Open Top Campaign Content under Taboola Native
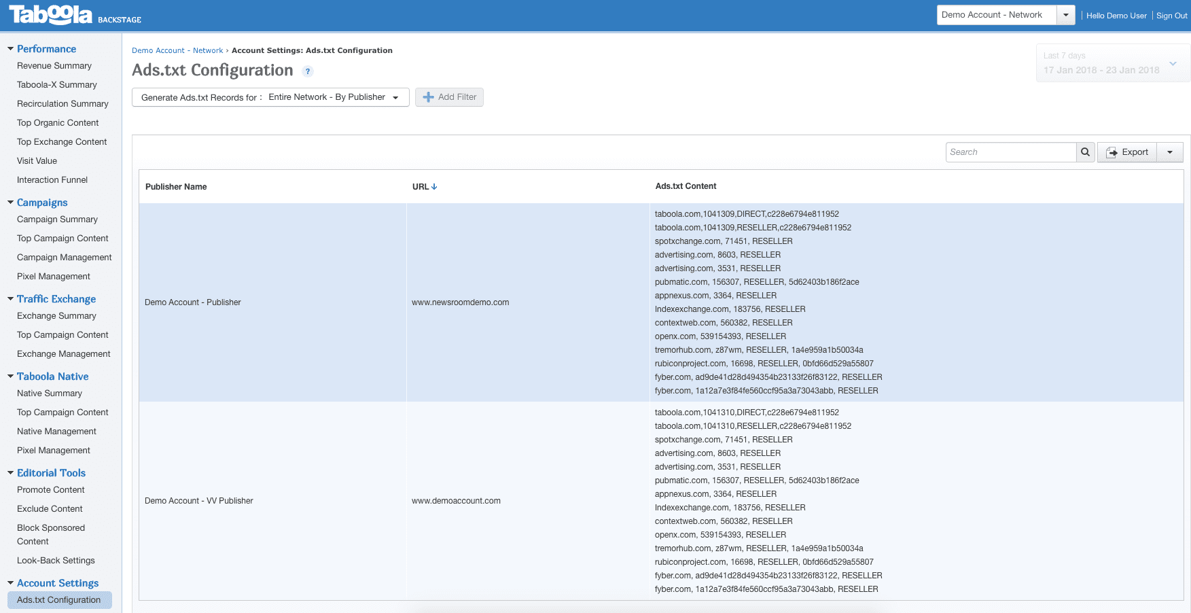1191x613 pixels. coord(63,413)
